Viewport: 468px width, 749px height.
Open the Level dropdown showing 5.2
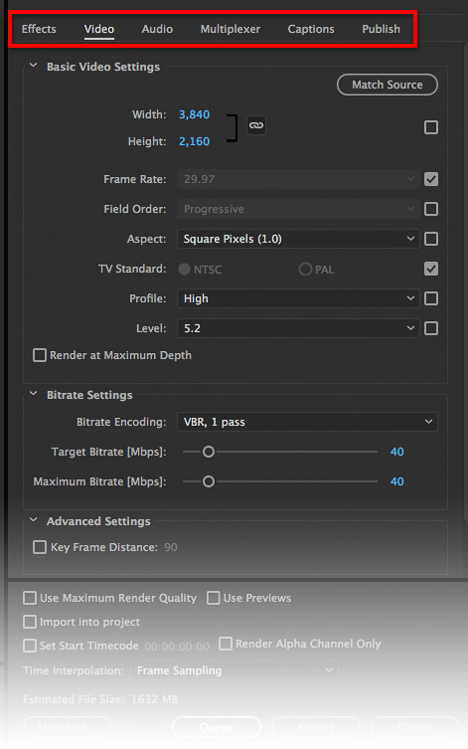pos(298,328)
